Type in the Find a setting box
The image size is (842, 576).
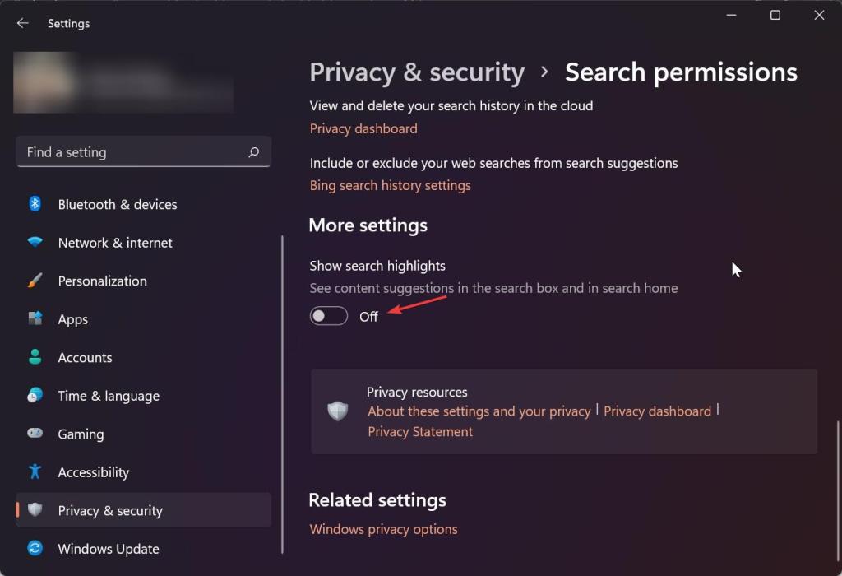tap(132, 152)
